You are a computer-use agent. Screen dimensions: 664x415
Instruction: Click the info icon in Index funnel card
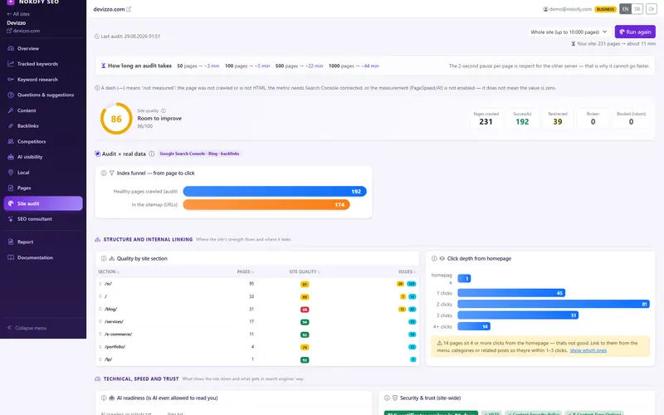[104, 173]
